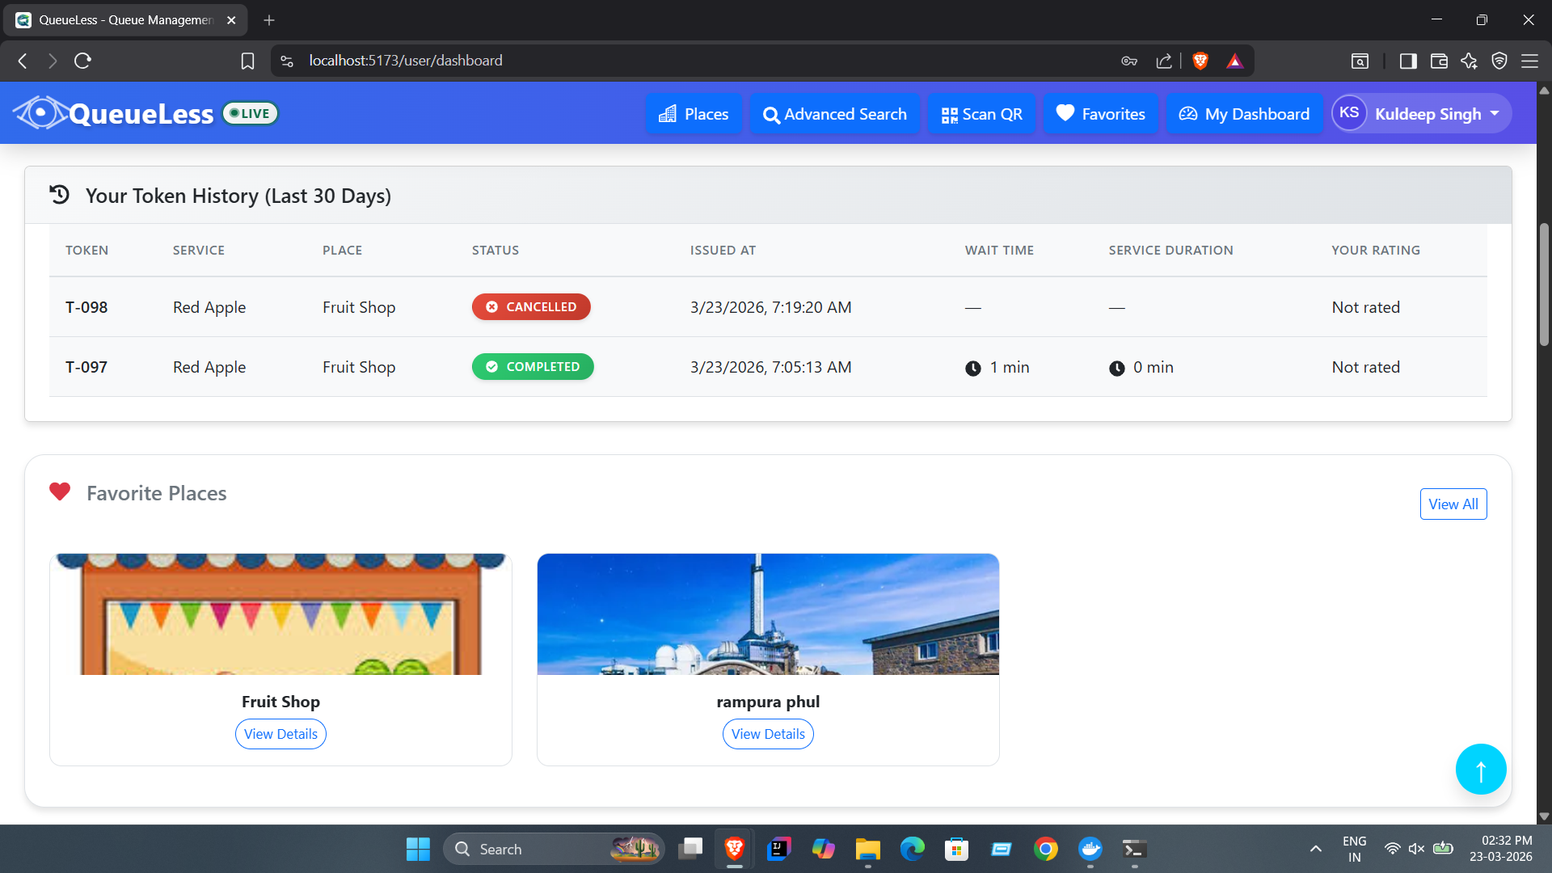The height and width of the screenshot is (873, 1552).
Task: Click the service duration clock icon for T-097
Action: click(x=1117, y=368)
